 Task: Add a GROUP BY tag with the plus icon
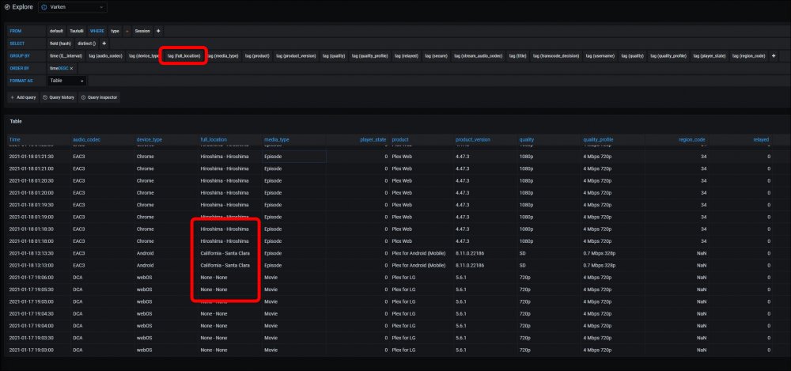(x=774, y=56)
